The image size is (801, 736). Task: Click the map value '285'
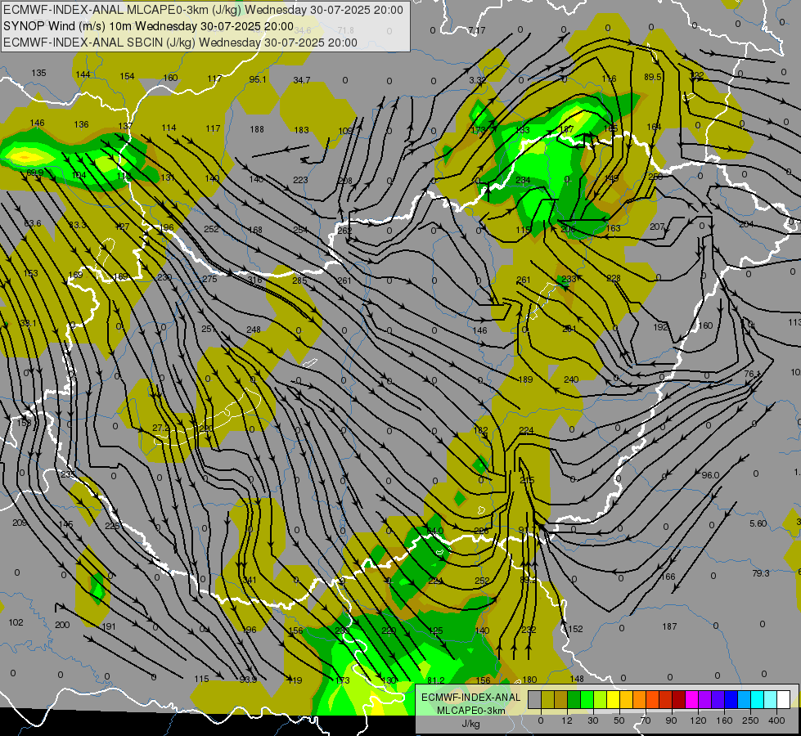(300, 280)
